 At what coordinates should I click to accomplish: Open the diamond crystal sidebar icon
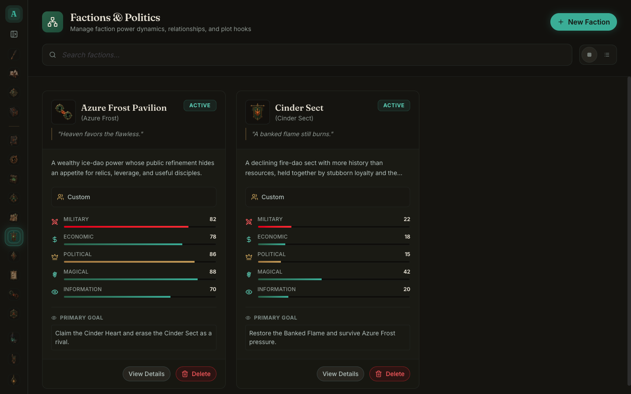click(x=14, y=256)
